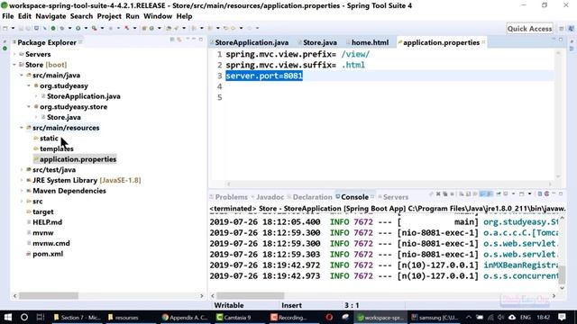Viewport: 577px width, 324px height.
Task: Click the Debug toolbar icon
Action: click(62, 28)
